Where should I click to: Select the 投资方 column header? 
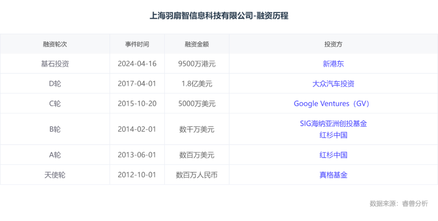tap(333, 44)
